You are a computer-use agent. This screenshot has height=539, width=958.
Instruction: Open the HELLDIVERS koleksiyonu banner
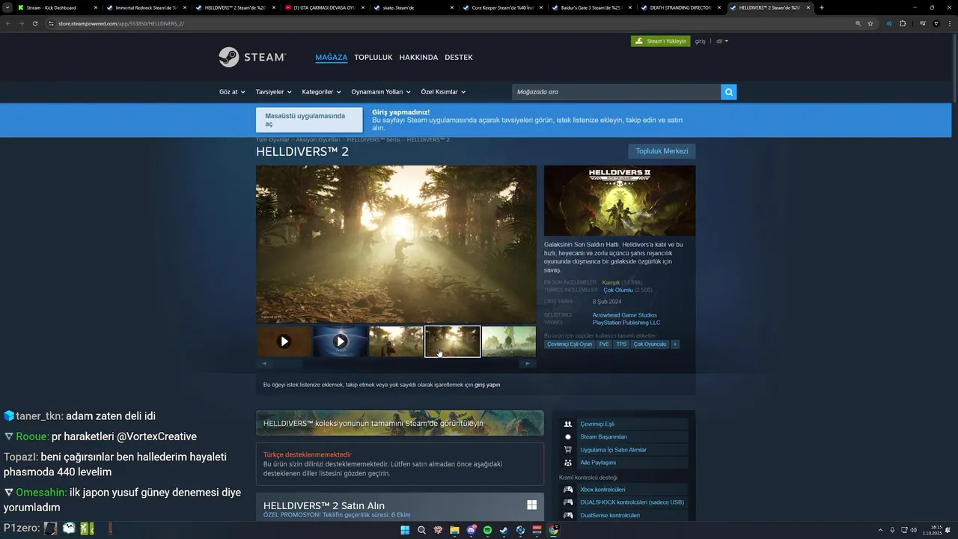[x=400, y=423]
